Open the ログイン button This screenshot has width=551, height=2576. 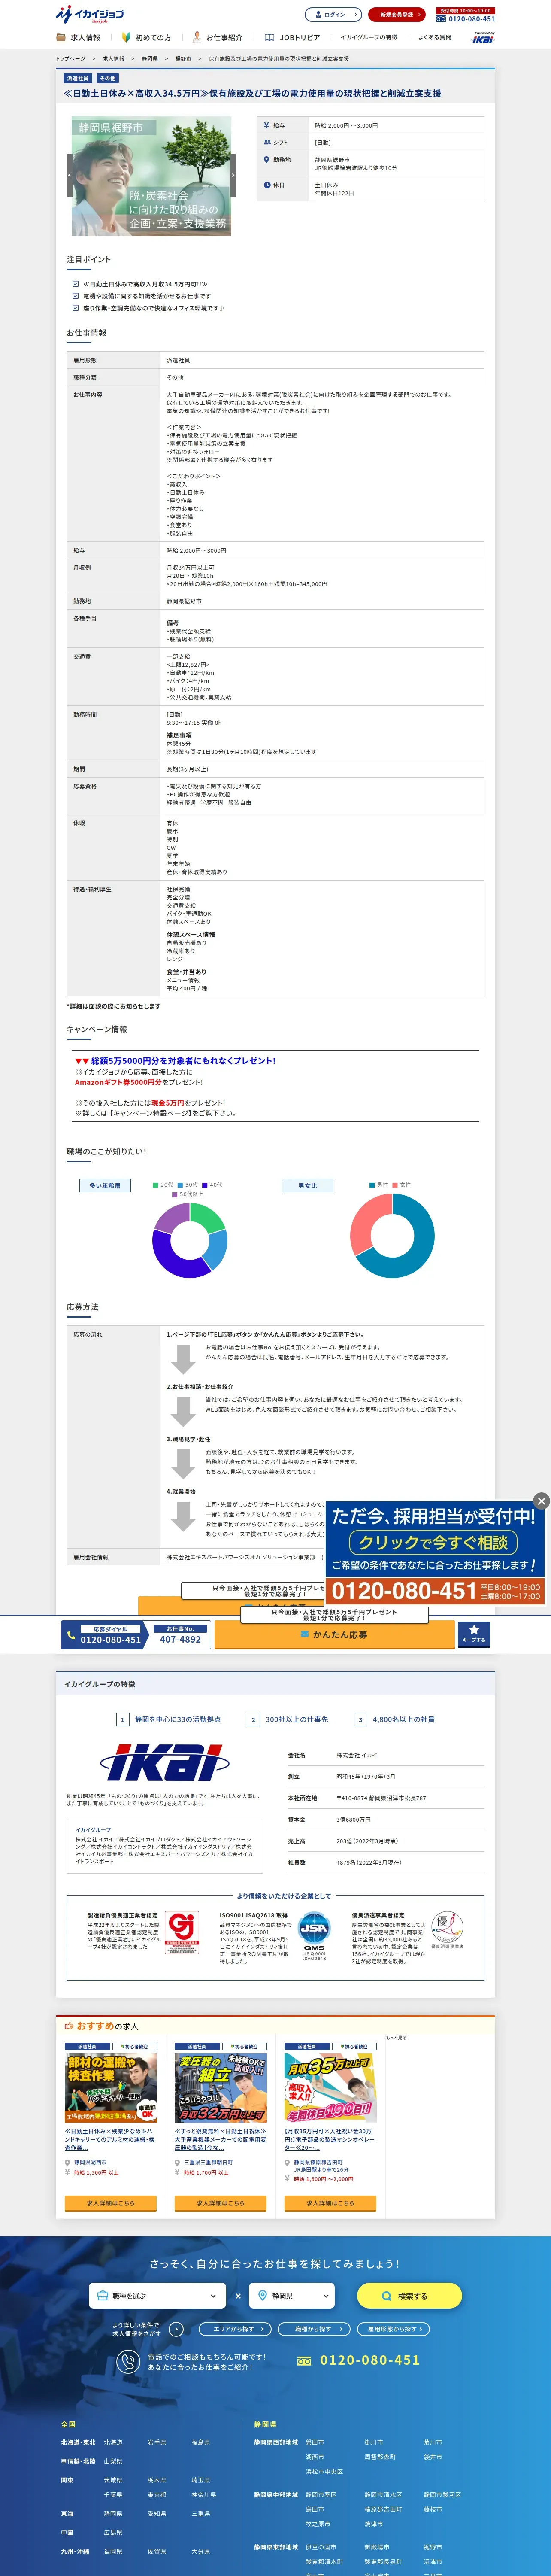(x=333, y=15)
